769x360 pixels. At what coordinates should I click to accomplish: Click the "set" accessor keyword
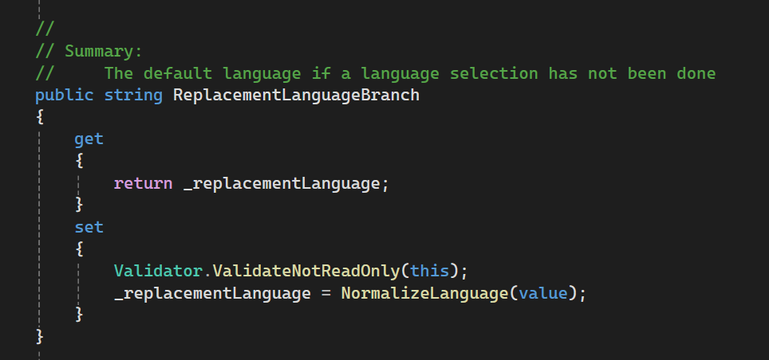[89, 227]
